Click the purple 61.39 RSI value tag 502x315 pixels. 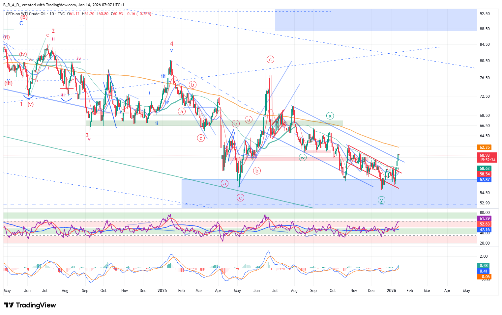click(484, 219)
